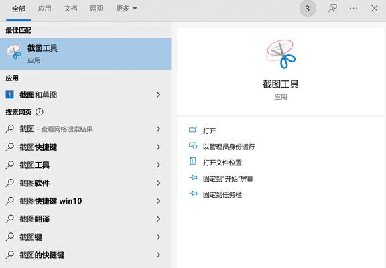This screenshot has width=386, height=268.
Task: Open the feedback person icon in top bar
Action: [333, 8]
